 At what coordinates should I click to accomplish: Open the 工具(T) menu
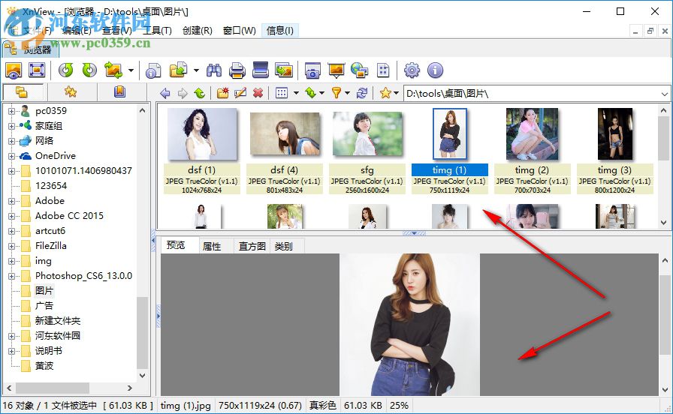(x=157, y=31)
